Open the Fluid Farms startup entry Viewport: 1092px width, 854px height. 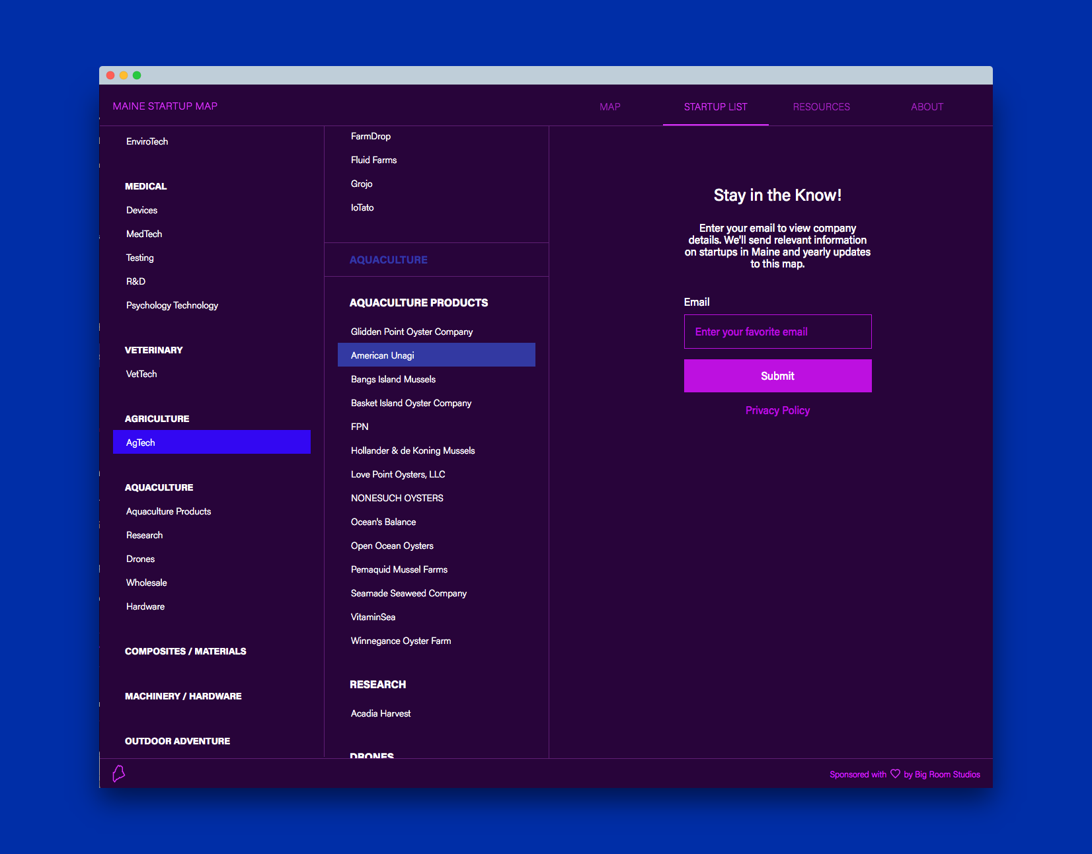[373, 160]
